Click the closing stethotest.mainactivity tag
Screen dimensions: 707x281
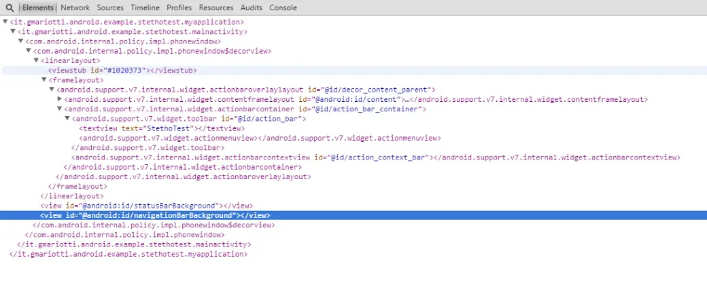pos(134,244)
